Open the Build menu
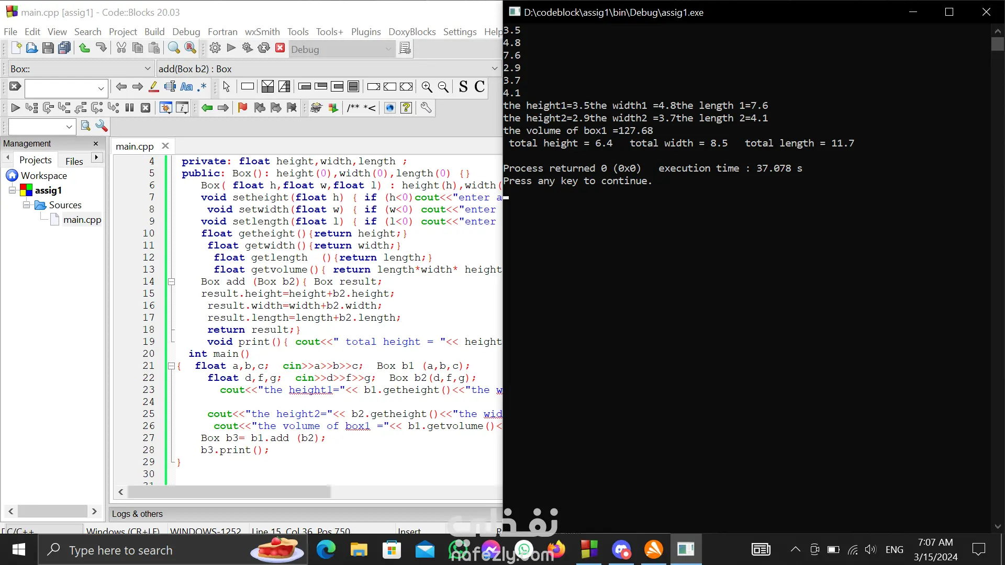 click(154, 31)
